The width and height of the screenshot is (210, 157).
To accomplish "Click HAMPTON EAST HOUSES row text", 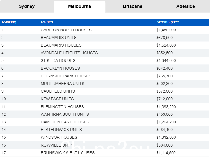I will 65,122.
